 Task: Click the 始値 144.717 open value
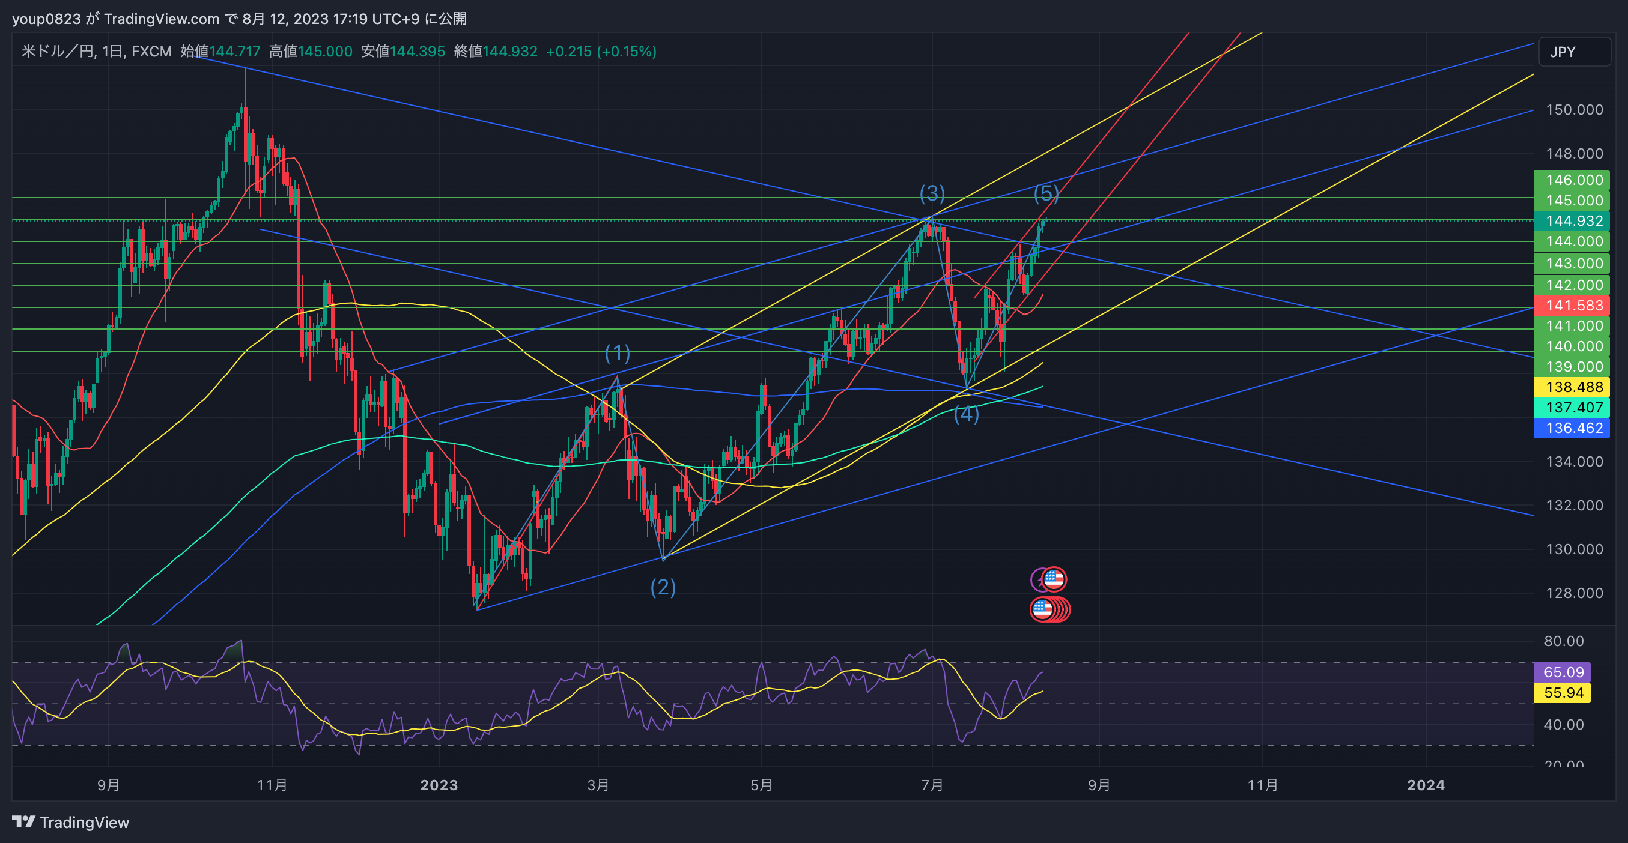tap(220, 51)
